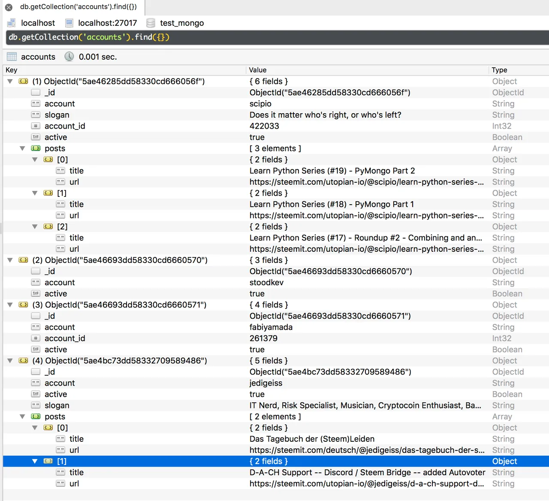Edit the query in the command field
549x501 pixels.
tap(278, 37)
